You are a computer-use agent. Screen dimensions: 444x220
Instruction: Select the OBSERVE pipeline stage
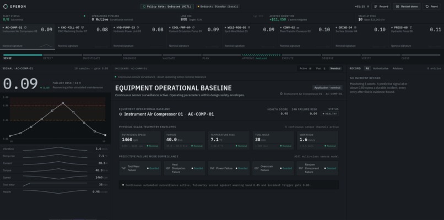pos(341,57)
